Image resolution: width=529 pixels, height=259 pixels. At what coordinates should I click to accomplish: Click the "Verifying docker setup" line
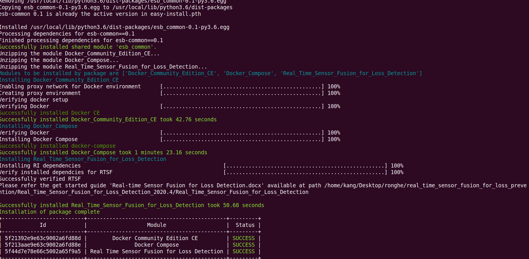click(34, 100)
